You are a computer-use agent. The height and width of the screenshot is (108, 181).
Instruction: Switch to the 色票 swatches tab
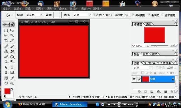pyautogui.click(x=145, y=54)
